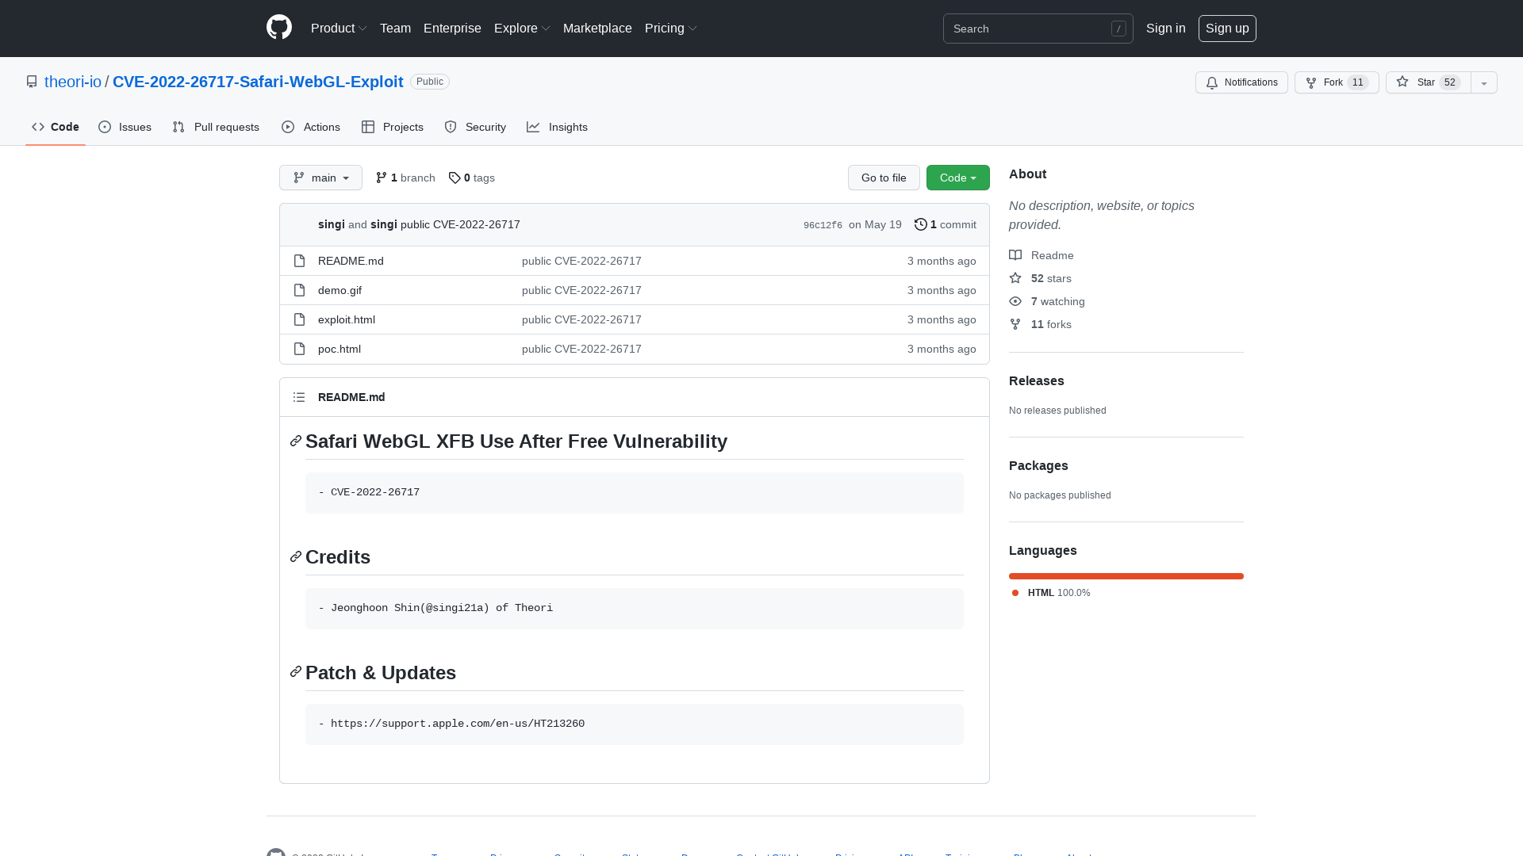Click the HTML 100.0% language link
Screen dimensions: 1523x856
pos(1051,593)
